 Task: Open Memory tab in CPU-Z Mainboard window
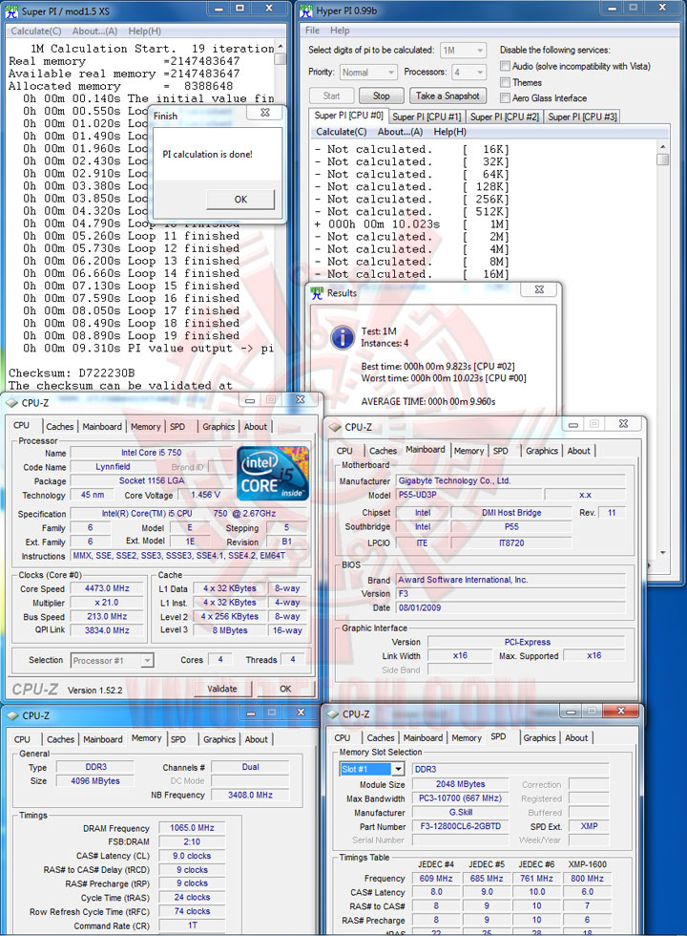coord(468,451)
